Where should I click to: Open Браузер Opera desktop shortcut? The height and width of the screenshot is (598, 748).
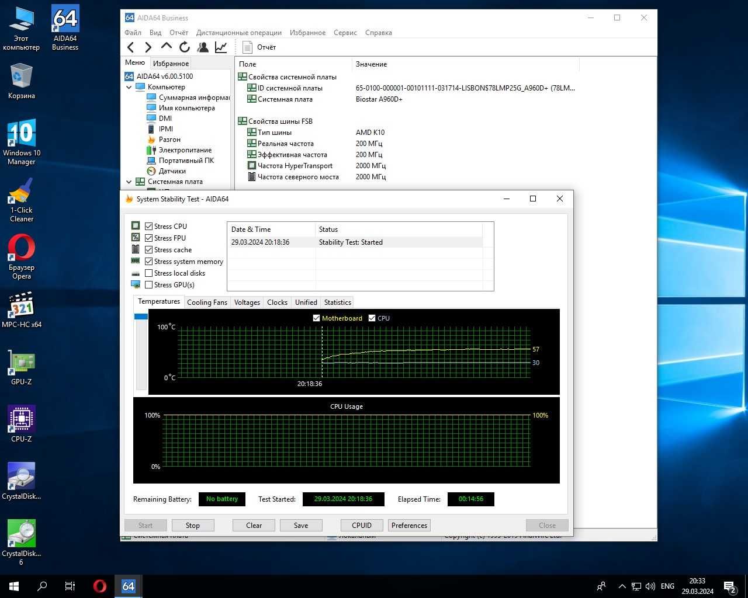(22, 257)
